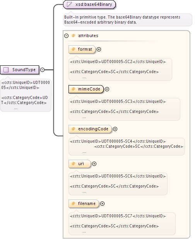
Task: Click the SoundType complex type square icon
Action: pyautogui.click(x=6, y=70)
